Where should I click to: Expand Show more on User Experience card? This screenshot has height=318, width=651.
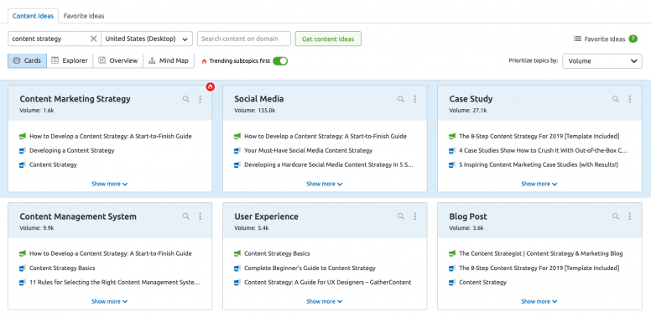point(325,301)
